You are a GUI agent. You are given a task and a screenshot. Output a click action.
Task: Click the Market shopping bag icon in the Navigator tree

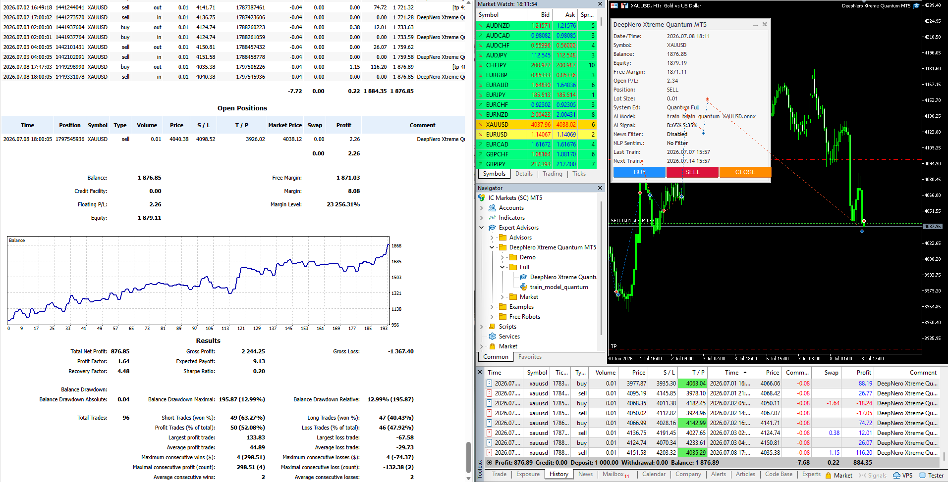click(492, 346)
